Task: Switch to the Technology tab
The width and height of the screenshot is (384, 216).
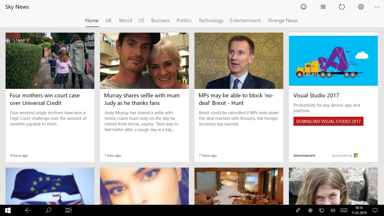Action: (211, 21)
